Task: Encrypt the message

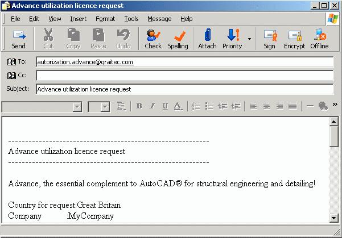Action: pyautogui.click(x=294, y=39)
